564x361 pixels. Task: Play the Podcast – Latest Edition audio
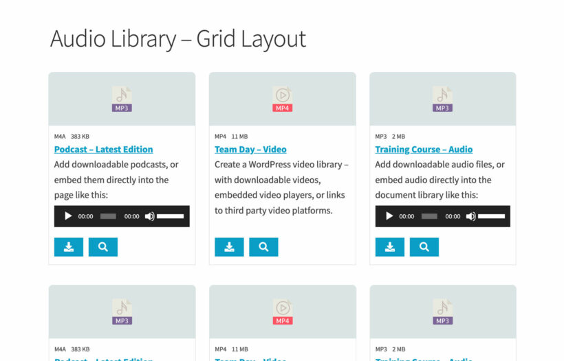click(x=68, y=216)
